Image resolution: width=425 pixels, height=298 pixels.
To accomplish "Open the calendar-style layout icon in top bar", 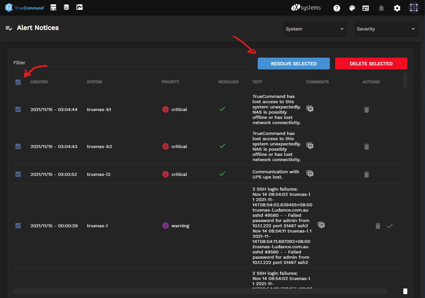I will 366,8.
